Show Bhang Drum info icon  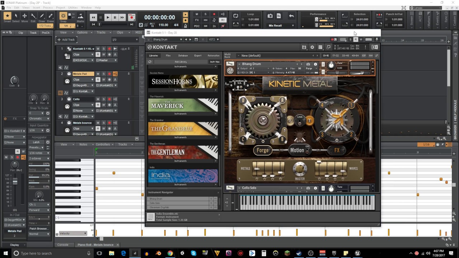(316, 64)
